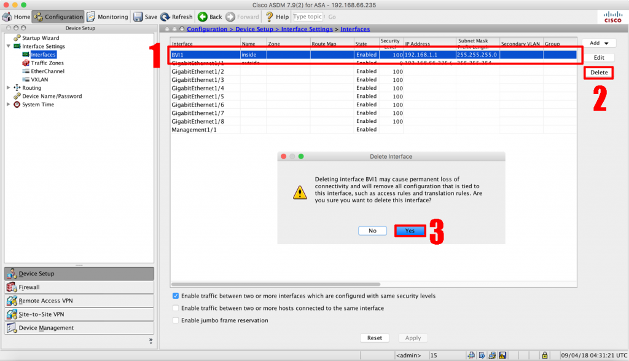
Task: Open the Configuration view
Action: 58,17
